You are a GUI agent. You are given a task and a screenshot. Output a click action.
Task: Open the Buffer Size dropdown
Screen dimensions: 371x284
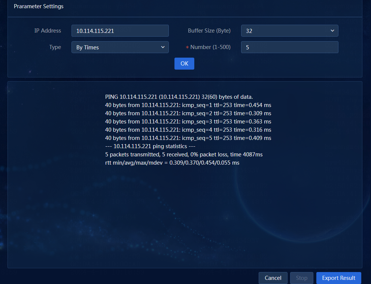coord(290,31)
